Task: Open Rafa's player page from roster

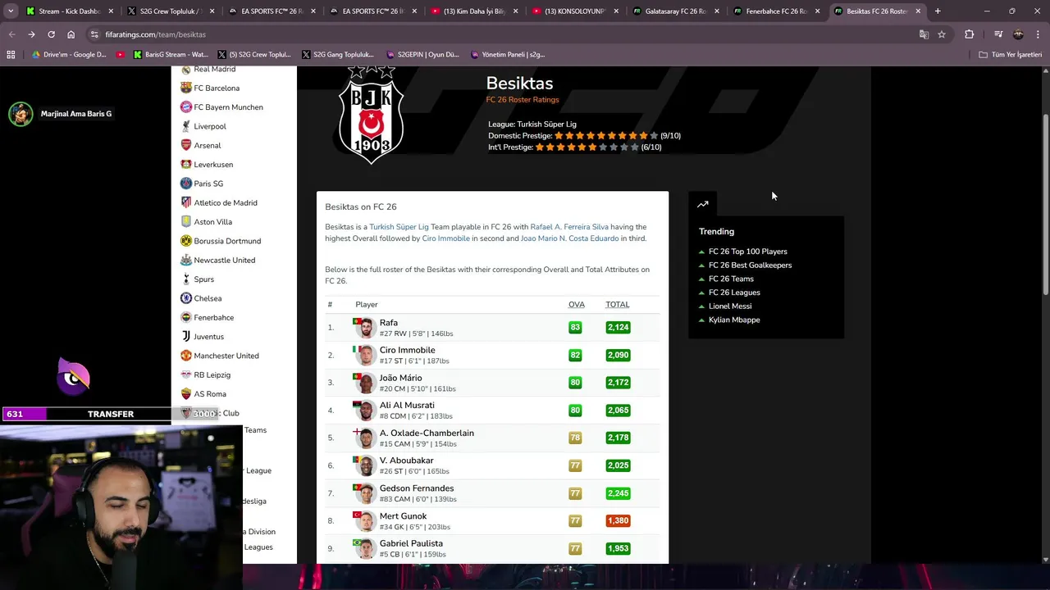Action: [389, 323]
